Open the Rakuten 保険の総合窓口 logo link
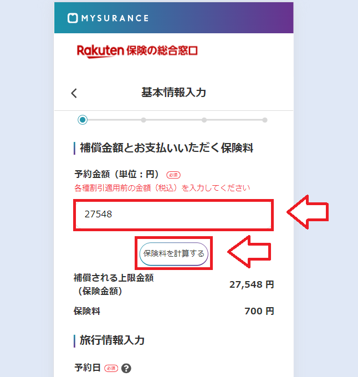Screen dimensions: 358x377 137,51
